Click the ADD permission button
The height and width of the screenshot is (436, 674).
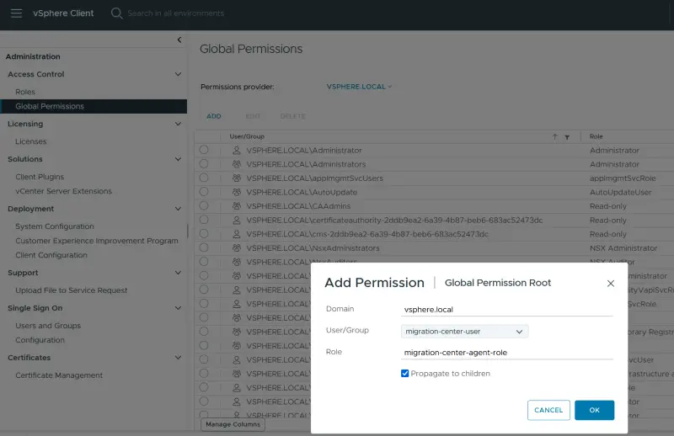[214, 116]
